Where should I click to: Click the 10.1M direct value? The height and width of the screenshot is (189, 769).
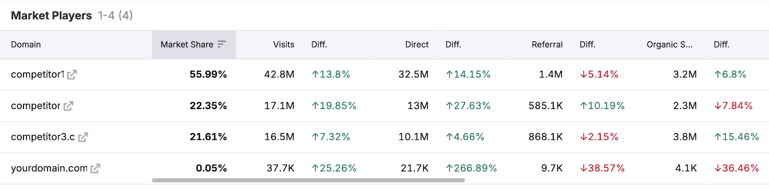[x=413, y=137]
